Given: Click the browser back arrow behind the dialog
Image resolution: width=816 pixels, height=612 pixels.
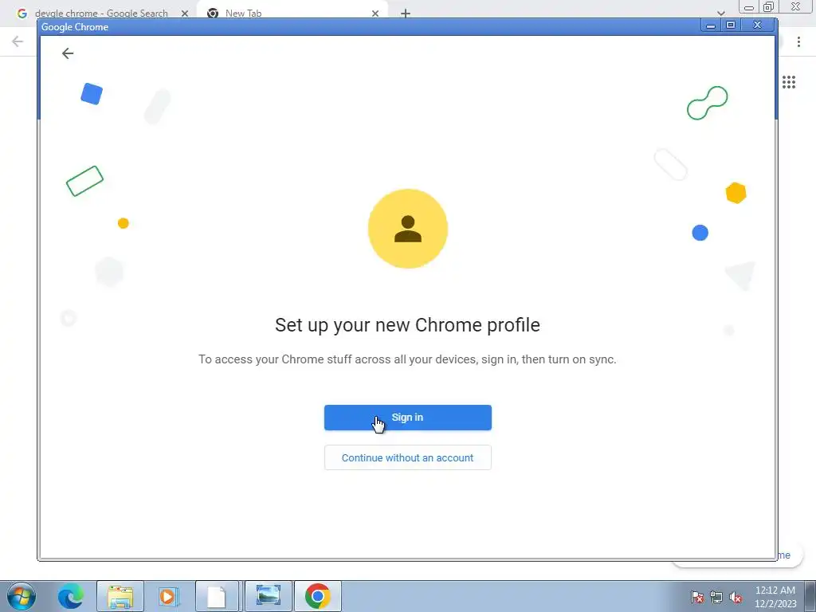Looking at the screenshot, I should click(x=18, y=41).
